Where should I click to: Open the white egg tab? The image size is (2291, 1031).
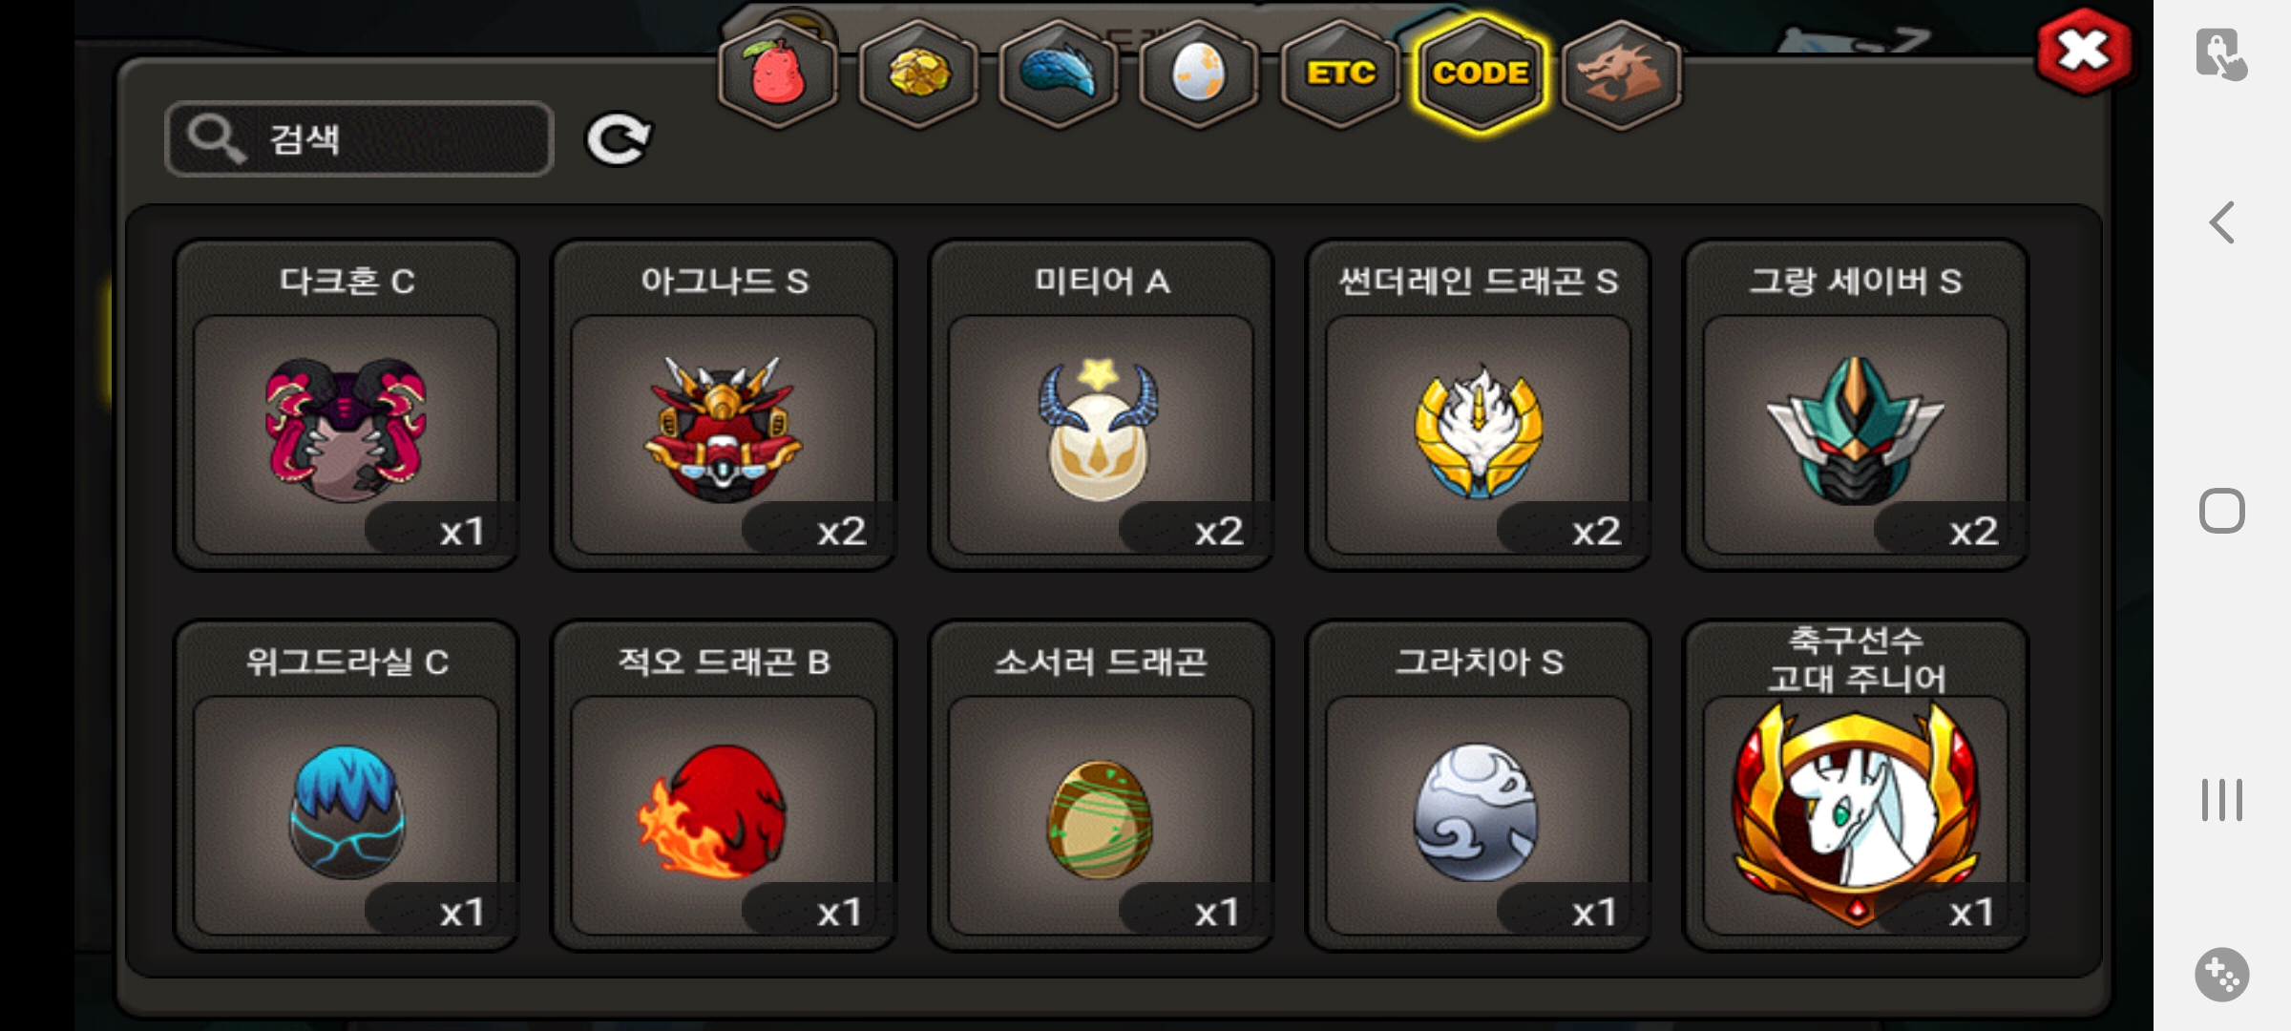[x=1199, y=74]
